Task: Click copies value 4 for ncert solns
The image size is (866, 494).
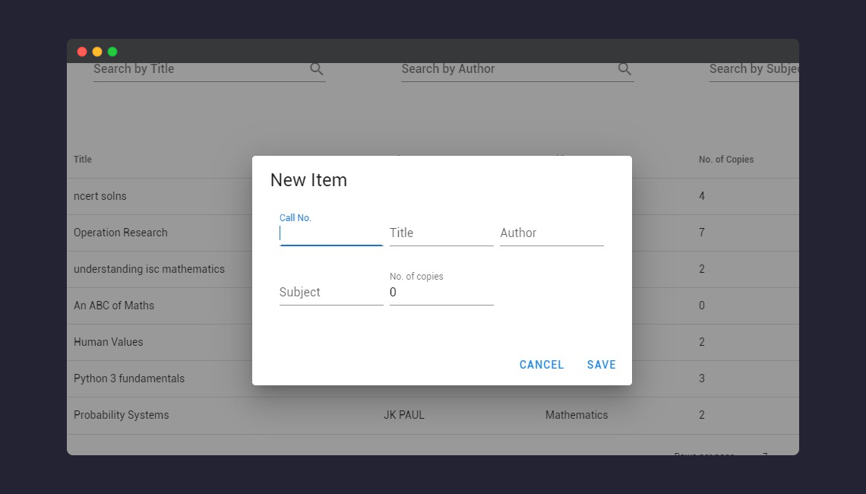Action: tap(702, 196)
